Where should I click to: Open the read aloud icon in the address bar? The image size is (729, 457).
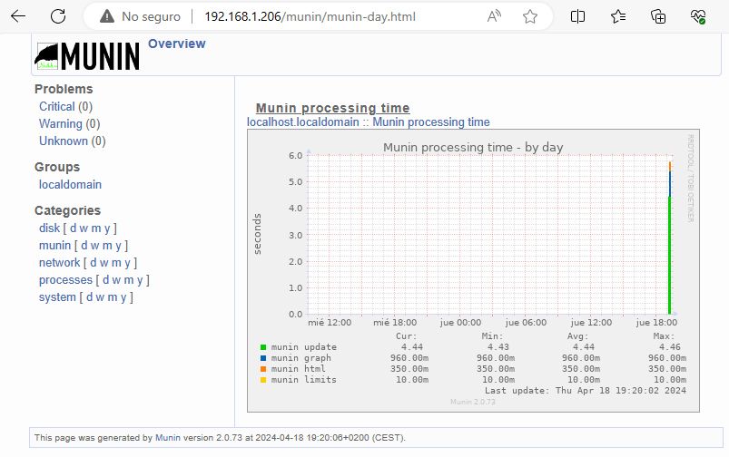tap(495, 16)
